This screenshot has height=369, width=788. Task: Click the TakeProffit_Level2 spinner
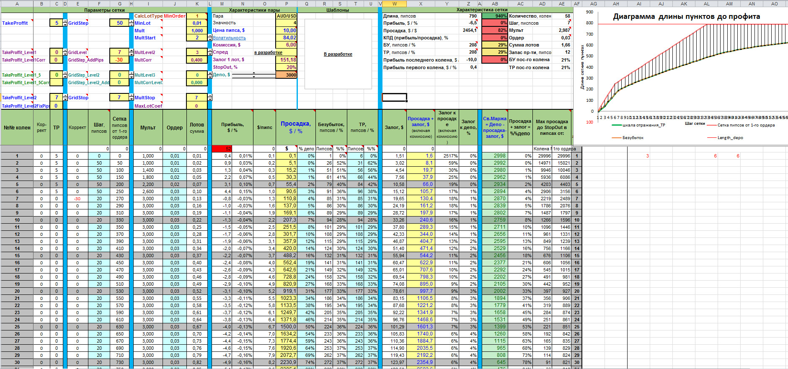click(x=65, y=98)
